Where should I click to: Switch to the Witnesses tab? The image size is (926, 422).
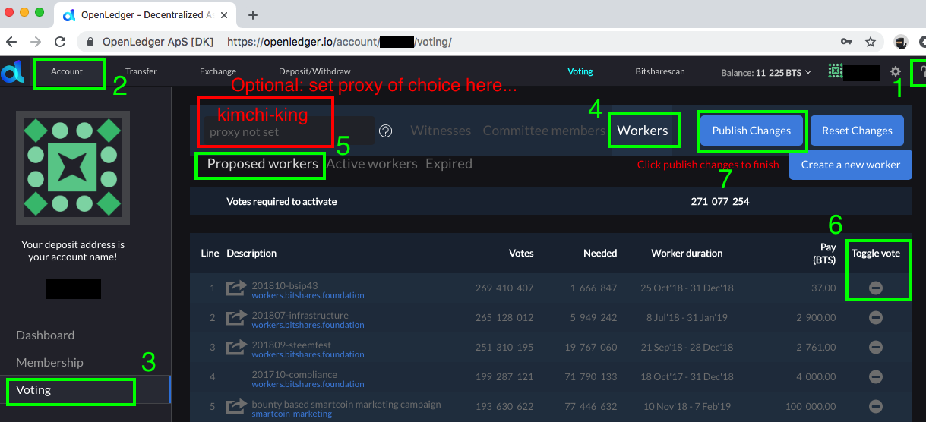click(x=441, y=131)
